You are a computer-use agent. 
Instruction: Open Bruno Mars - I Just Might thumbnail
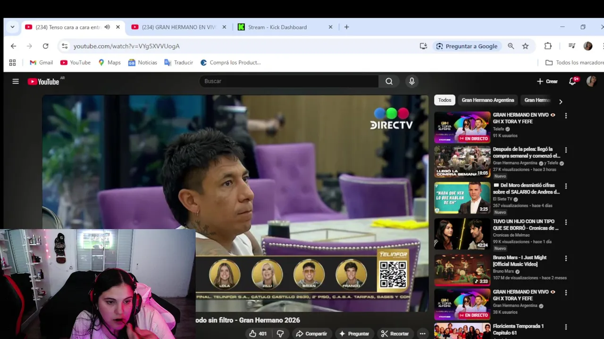(462, 270)
